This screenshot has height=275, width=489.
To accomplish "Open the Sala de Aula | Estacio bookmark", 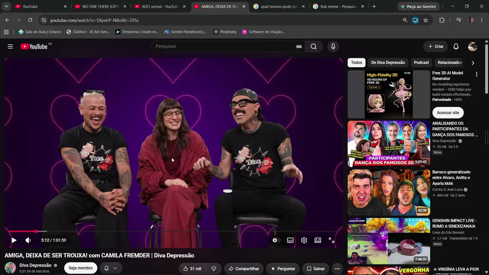I will (40, 32).
